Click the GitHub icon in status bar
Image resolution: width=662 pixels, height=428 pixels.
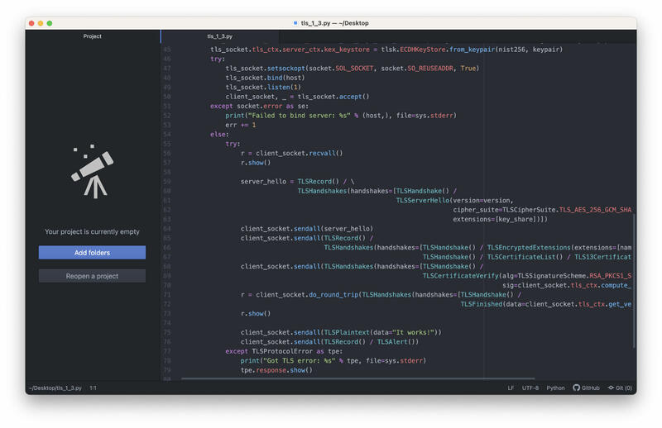point(577,388)
